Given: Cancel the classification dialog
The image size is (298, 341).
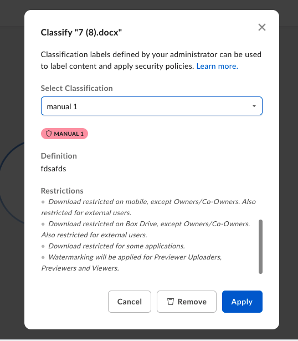Looking at the screenshot, I should coord(130,302).
